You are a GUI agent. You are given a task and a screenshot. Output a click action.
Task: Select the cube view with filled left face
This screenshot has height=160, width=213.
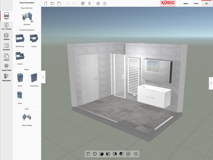click(x=108, y=154)
